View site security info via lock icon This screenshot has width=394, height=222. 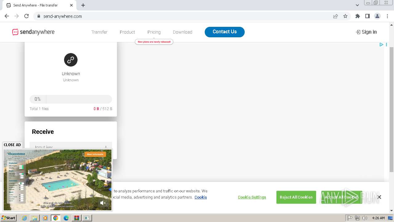coord(39,16)
